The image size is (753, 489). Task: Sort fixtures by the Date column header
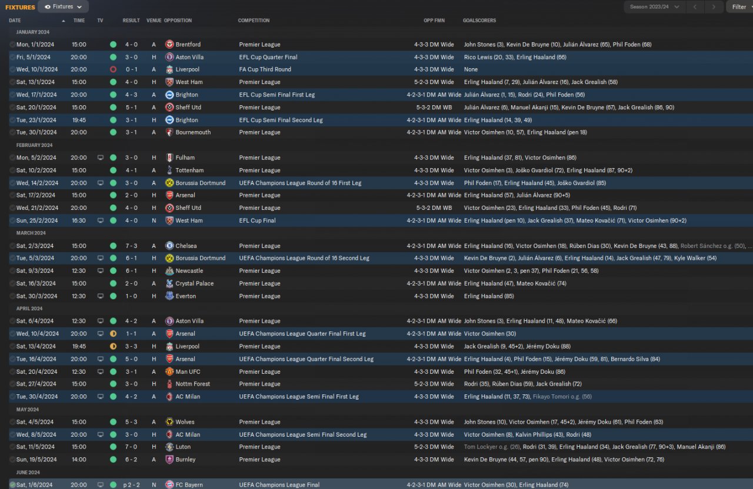pos(15,21)
